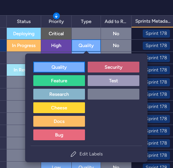Screen dimensions: 173x168
Task: Open Edit Labels link
Action: [x=87, y=154]
